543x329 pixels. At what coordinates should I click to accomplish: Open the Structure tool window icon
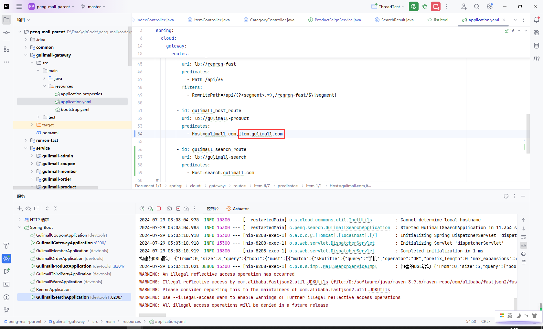pos(6,49)
